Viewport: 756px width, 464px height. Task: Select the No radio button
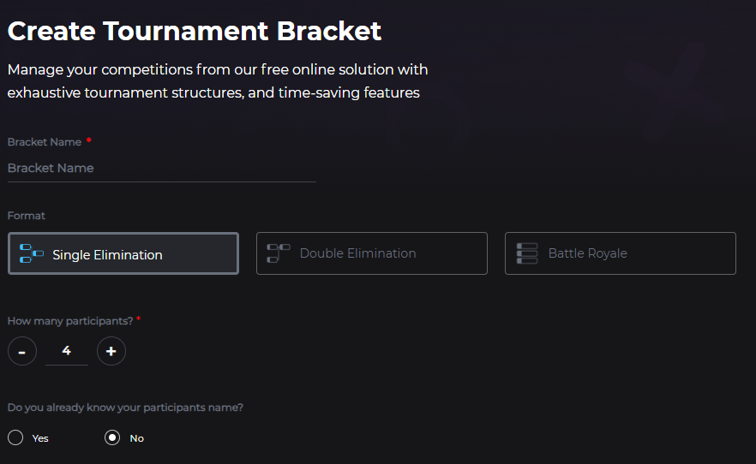(112, 438)
